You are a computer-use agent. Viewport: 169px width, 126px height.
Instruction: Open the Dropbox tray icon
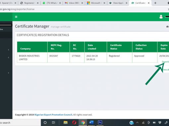tap(160, 122)
